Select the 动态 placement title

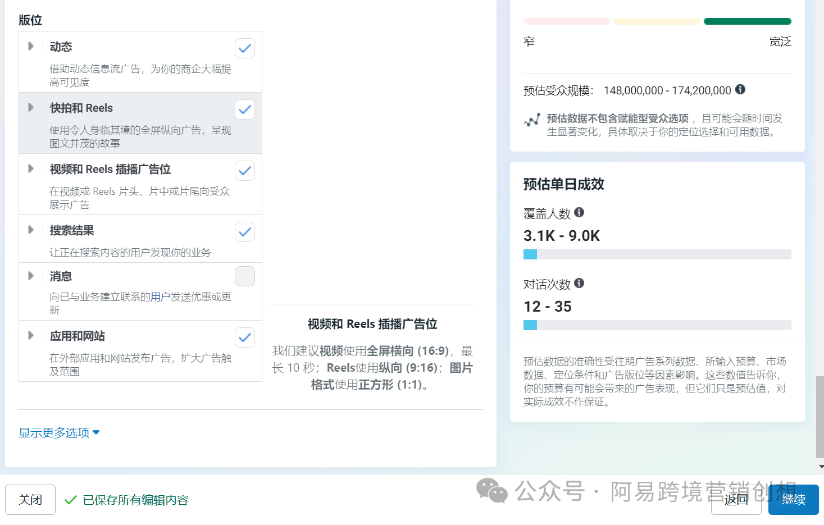click(61, 47)
